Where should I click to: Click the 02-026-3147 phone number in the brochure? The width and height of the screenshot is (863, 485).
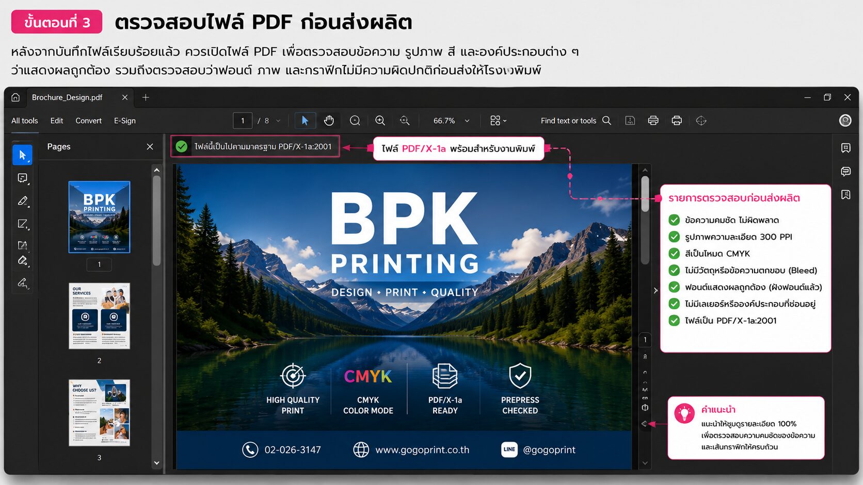point(293,450)
